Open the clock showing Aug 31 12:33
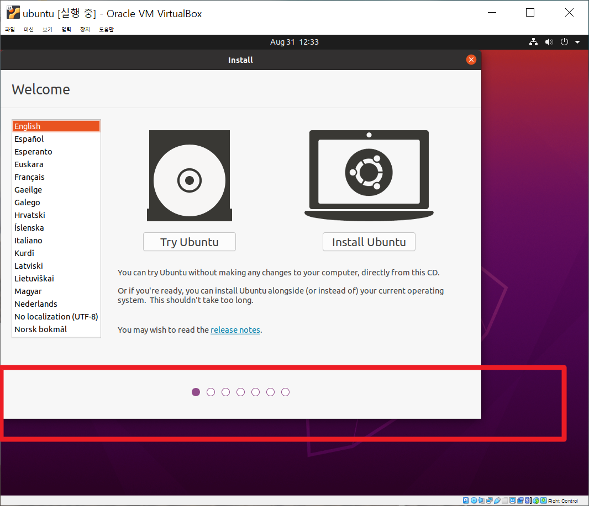 (x=294, y=42)
